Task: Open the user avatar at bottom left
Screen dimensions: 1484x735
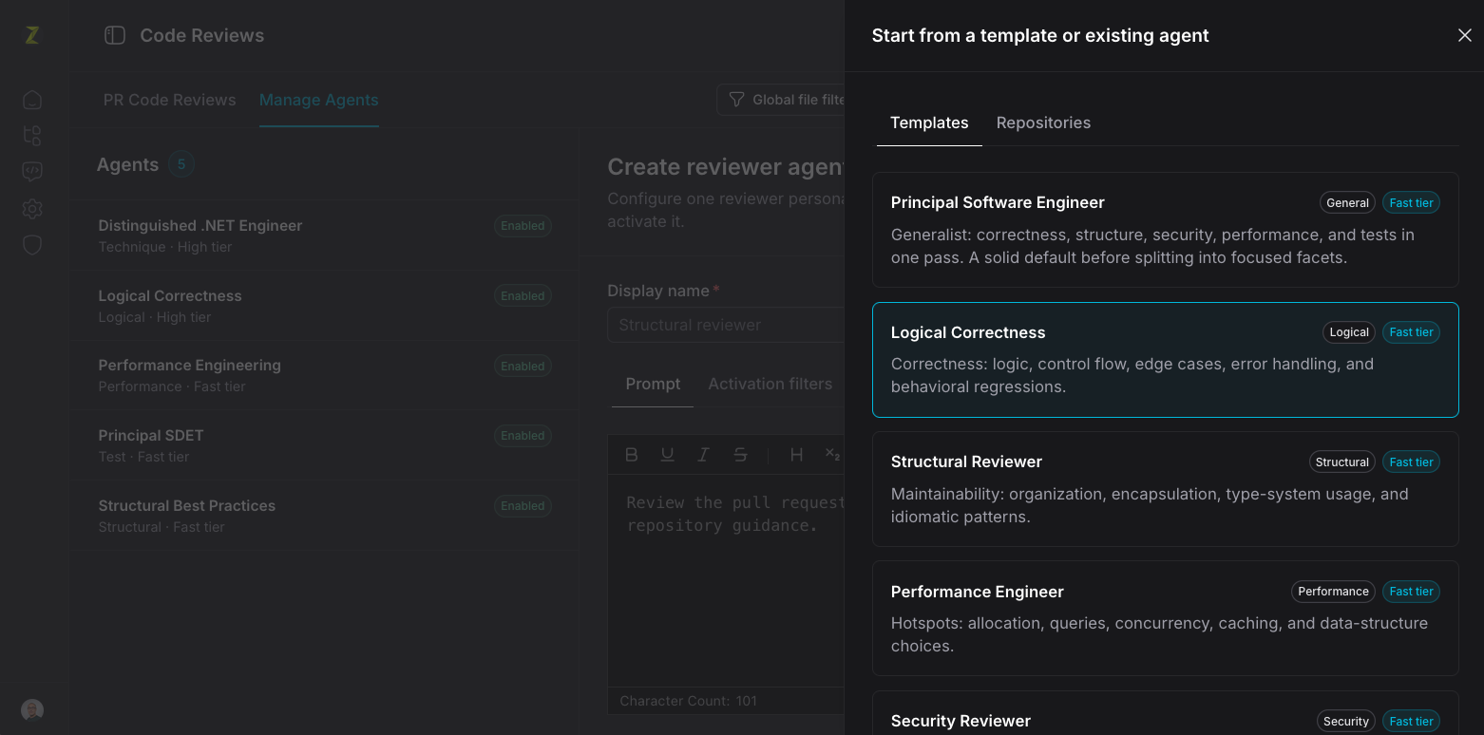Action: pyautogui.click(x=32, y=710)
